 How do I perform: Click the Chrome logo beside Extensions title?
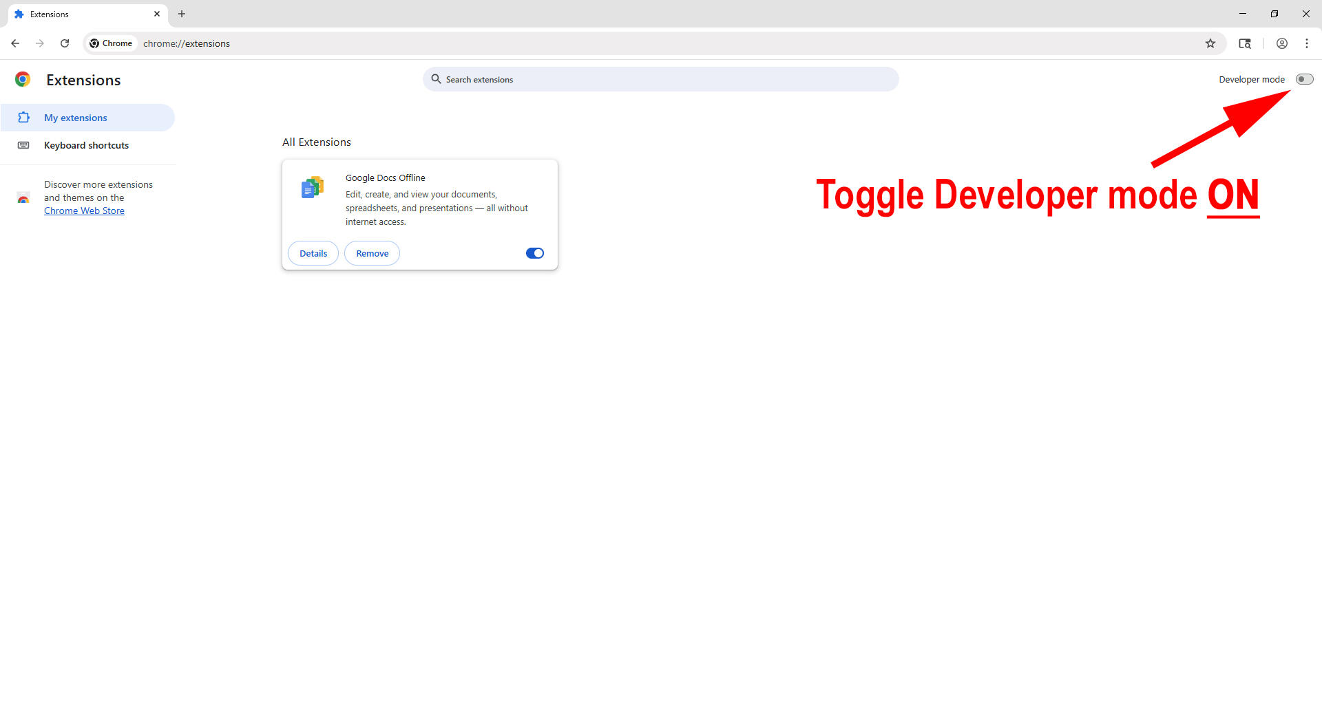click(x=23, y=80)
